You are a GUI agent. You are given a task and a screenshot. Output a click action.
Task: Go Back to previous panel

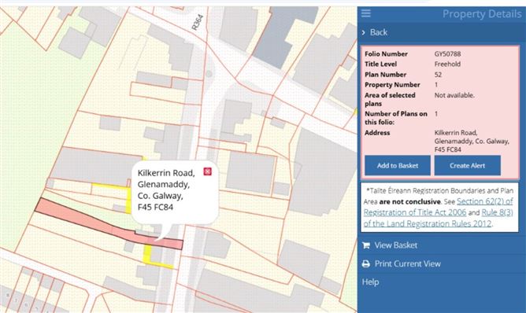coord(379,32)
